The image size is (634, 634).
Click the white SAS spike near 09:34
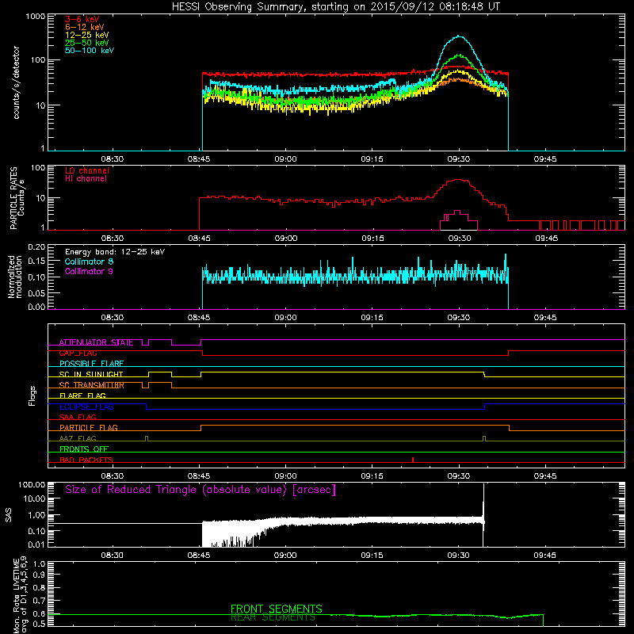click(483, 514)
